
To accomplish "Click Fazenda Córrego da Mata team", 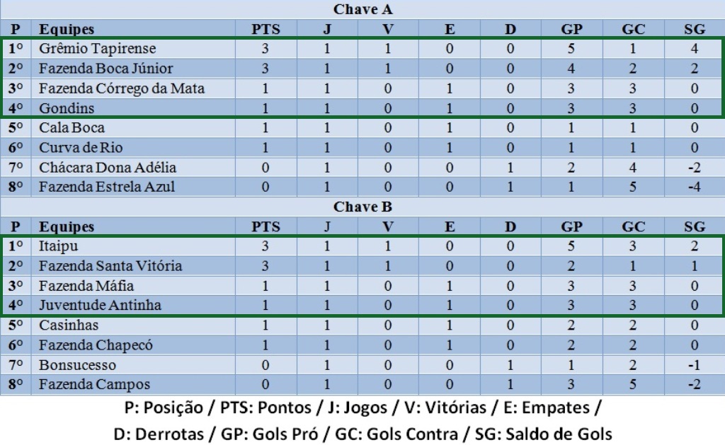I will (122, 88).
